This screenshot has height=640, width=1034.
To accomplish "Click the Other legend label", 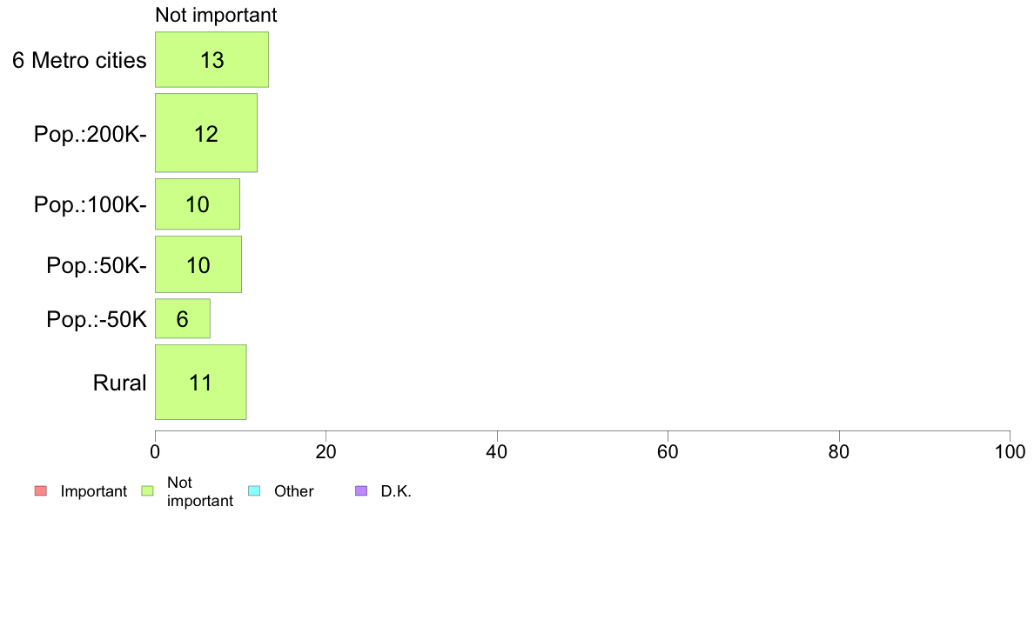I will 294,491.
